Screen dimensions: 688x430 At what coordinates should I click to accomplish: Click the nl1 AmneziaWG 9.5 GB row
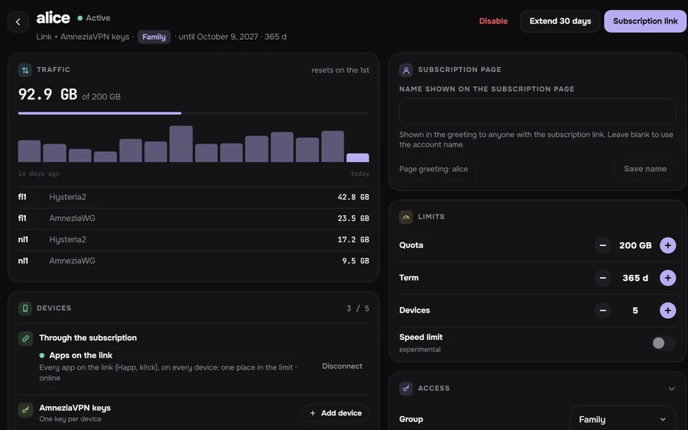(x=193, y=260)
